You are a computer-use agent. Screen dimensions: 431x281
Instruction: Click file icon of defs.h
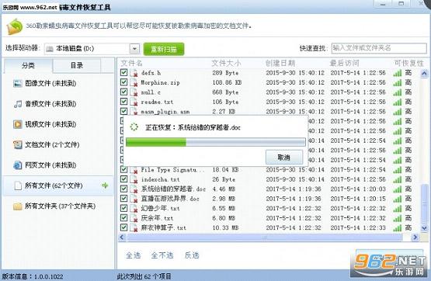pyautogui.click(x=134, y=73)
